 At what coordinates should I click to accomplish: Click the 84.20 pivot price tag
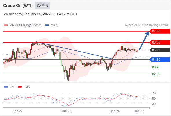tap(160, 59)
